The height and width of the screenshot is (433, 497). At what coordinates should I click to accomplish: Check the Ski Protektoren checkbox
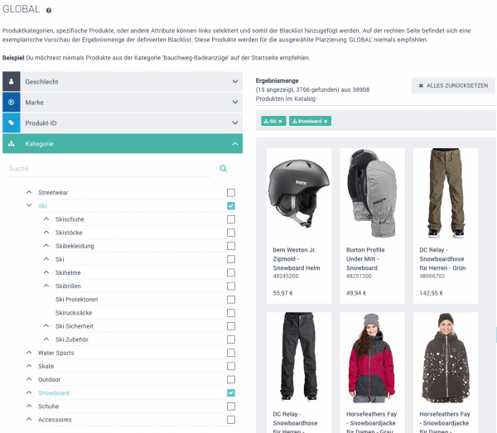pyautogui.click(x=231, y=300)
